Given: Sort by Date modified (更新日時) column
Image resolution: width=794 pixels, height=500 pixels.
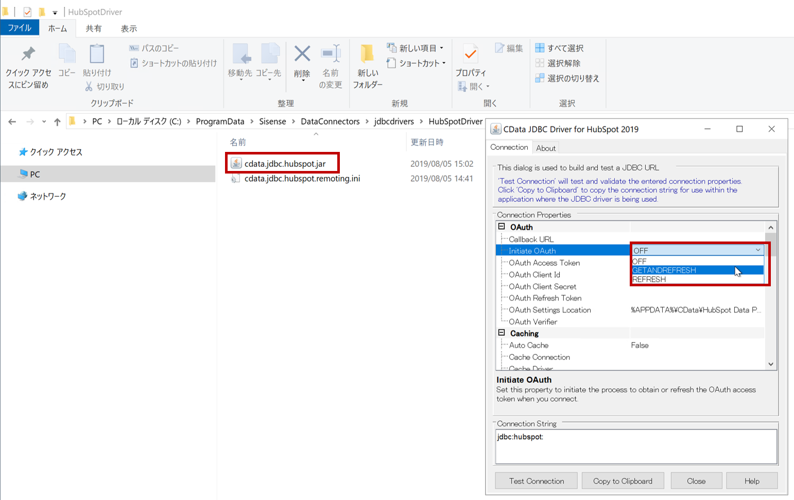Looking at the screenshot, I should [x=427, y=142].
